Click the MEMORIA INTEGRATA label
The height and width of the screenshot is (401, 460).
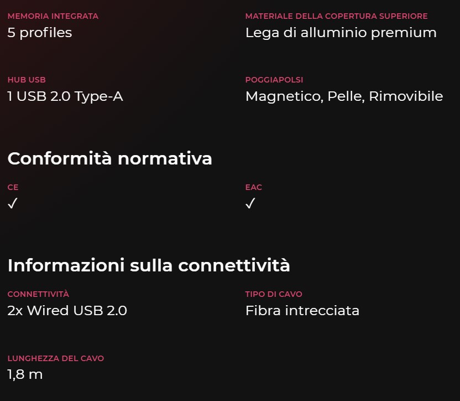click(53, 16)
